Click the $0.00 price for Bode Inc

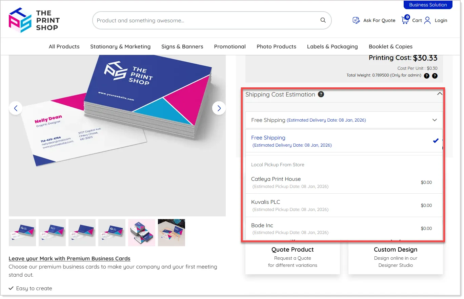point(426,228)
